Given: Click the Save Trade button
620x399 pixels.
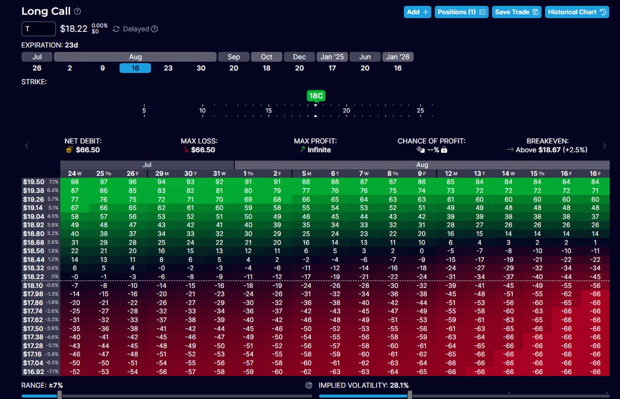Looking at the screenshot, I should pos(517,12).
